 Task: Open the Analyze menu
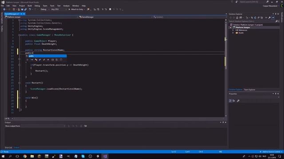pos(66,6)
